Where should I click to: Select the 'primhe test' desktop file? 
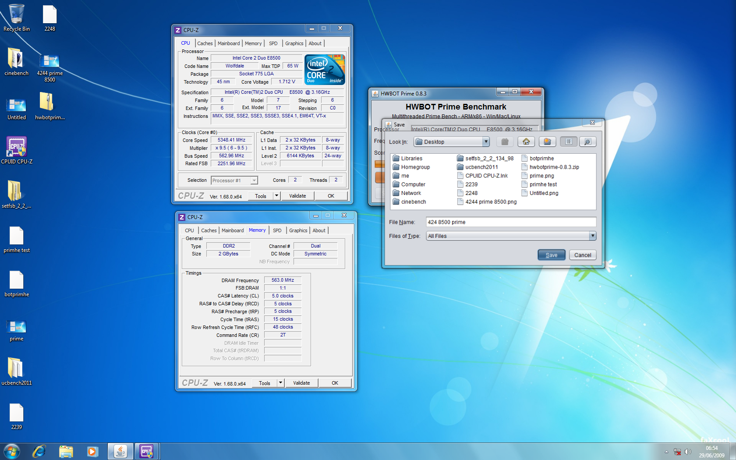[17, 239]
